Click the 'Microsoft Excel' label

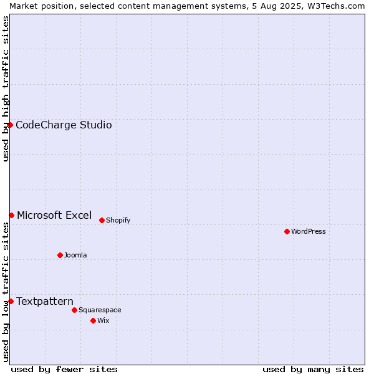click(x=54, y=215)
